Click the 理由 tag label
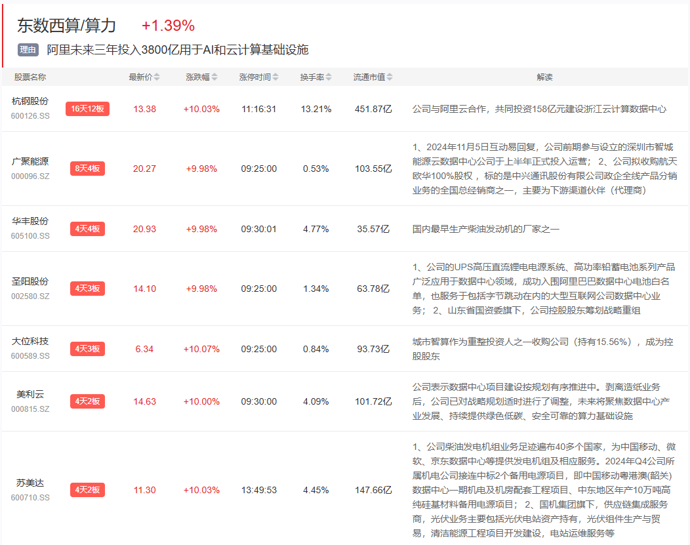690x545 pixels. pyautogui.click(x=28, y=50)
